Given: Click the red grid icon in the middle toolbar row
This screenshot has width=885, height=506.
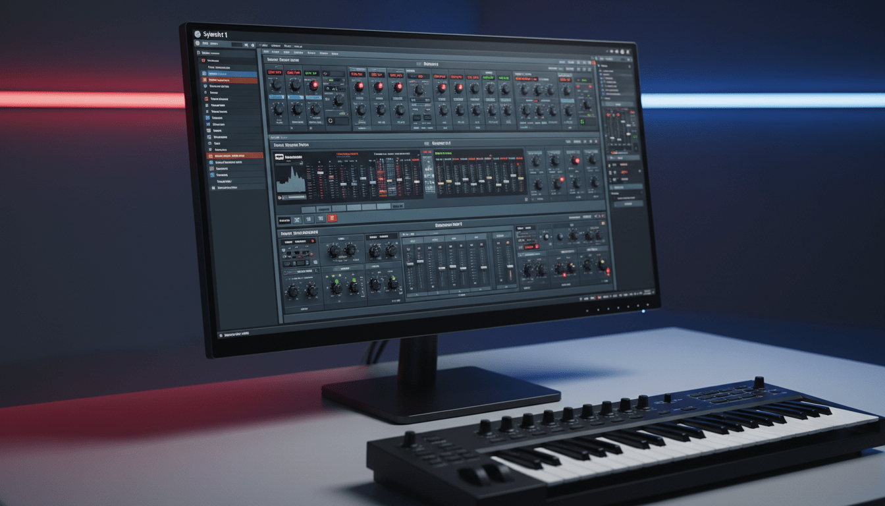Looking at the screenshot, I should pos(332,217).
